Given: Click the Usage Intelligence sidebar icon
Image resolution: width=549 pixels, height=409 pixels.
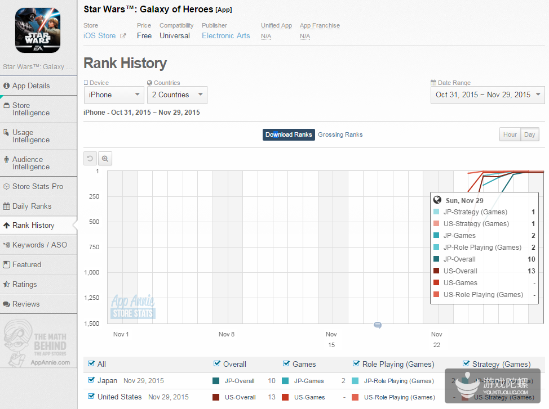Looking at the screenshot, I should point(6,132).
